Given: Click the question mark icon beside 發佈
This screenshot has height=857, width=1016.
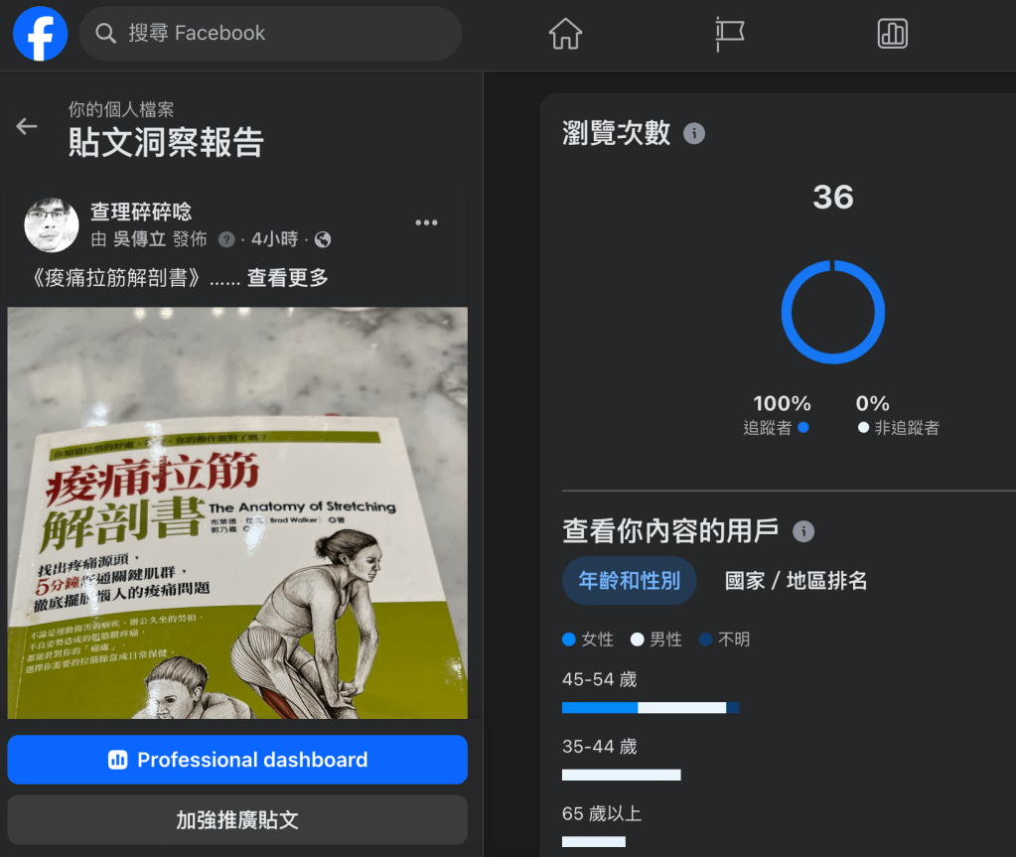Looking at the screenshot, I should (226, 239).
